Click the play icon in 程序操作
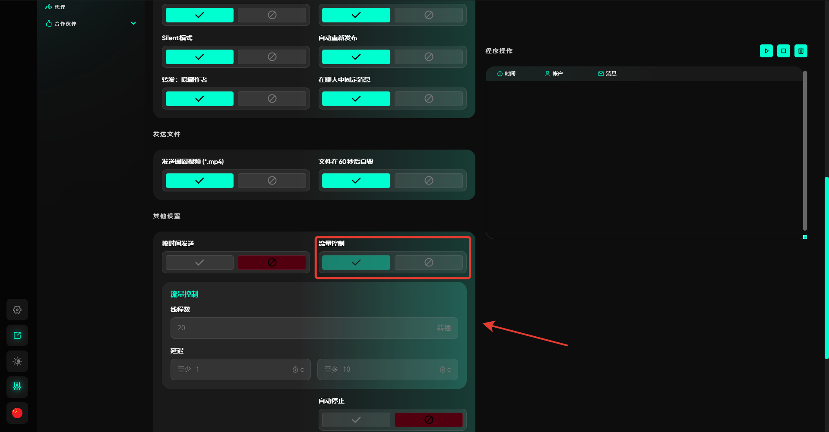 766,51
